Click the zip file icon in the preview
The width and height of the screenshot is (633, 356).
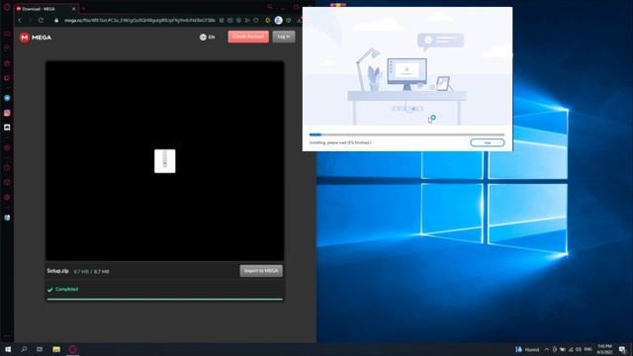165,161
